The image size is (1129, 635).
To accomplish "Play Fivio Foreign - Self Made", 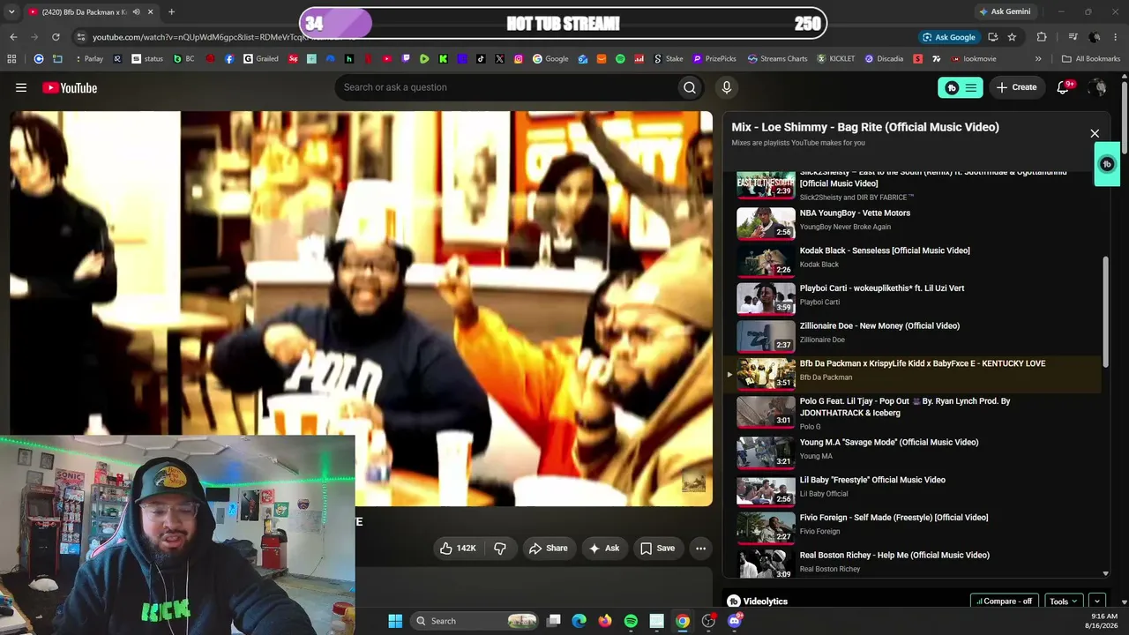I will click(911, 527).
